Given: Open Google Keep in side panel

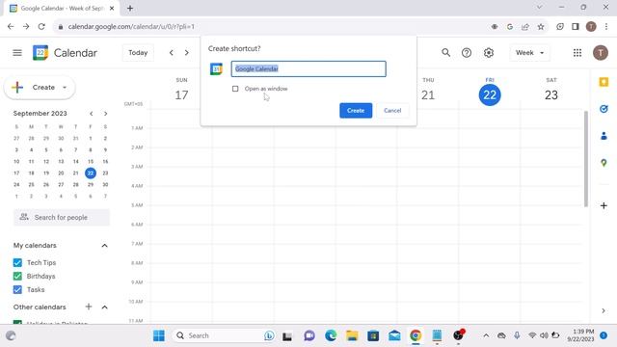Looking at the screenshot, I should click(x=604, y=82).
